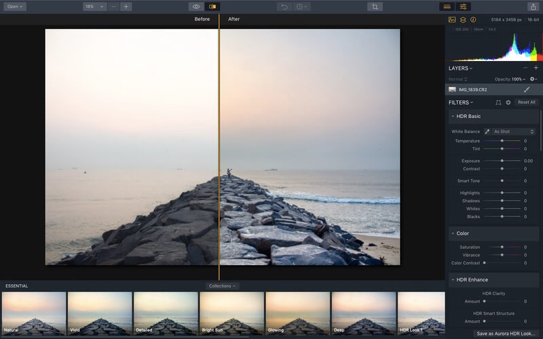Add a new layer with plus icon

[536, 68]
